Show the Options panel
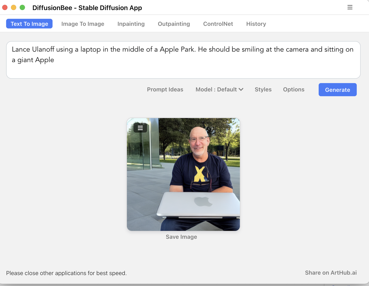The height and width of the screenshot is (286, 369). (294, 90)
